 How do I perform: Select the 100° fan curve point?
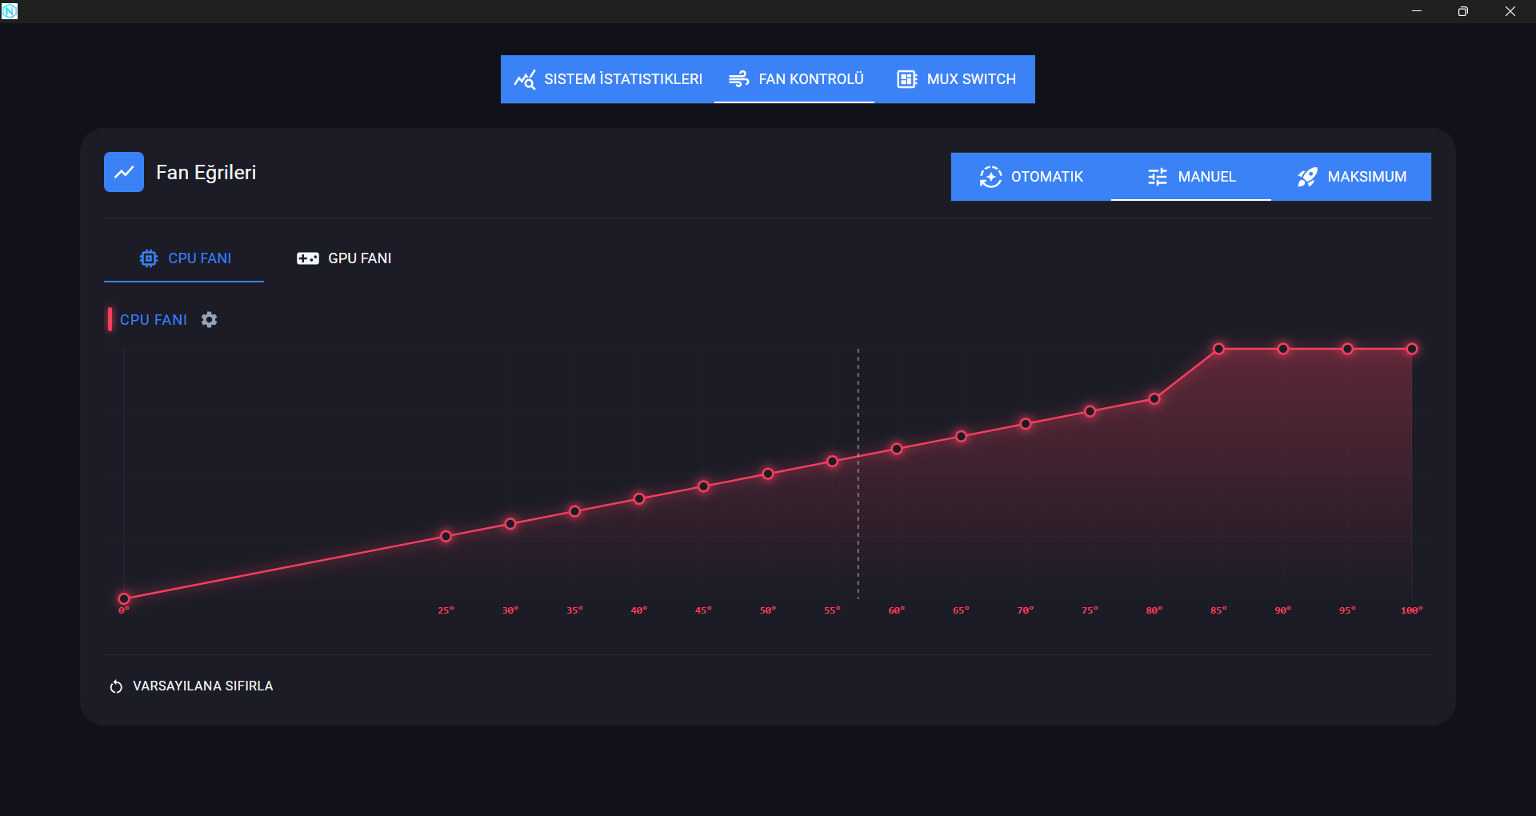tap(1412, 349)
